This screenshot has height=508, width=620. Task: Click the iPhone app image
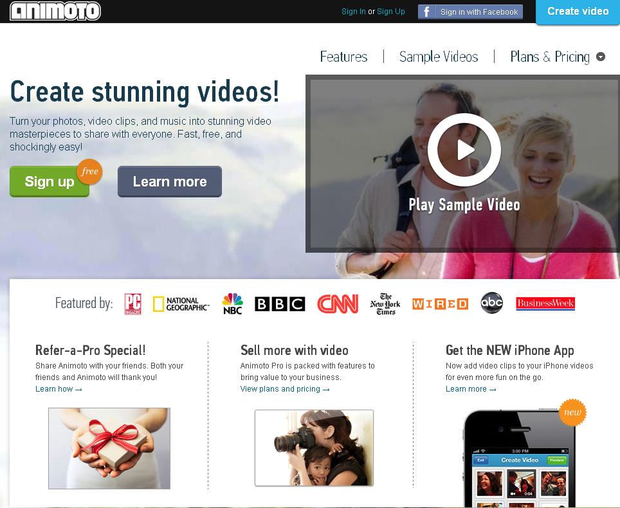click(x=520, y=458)
